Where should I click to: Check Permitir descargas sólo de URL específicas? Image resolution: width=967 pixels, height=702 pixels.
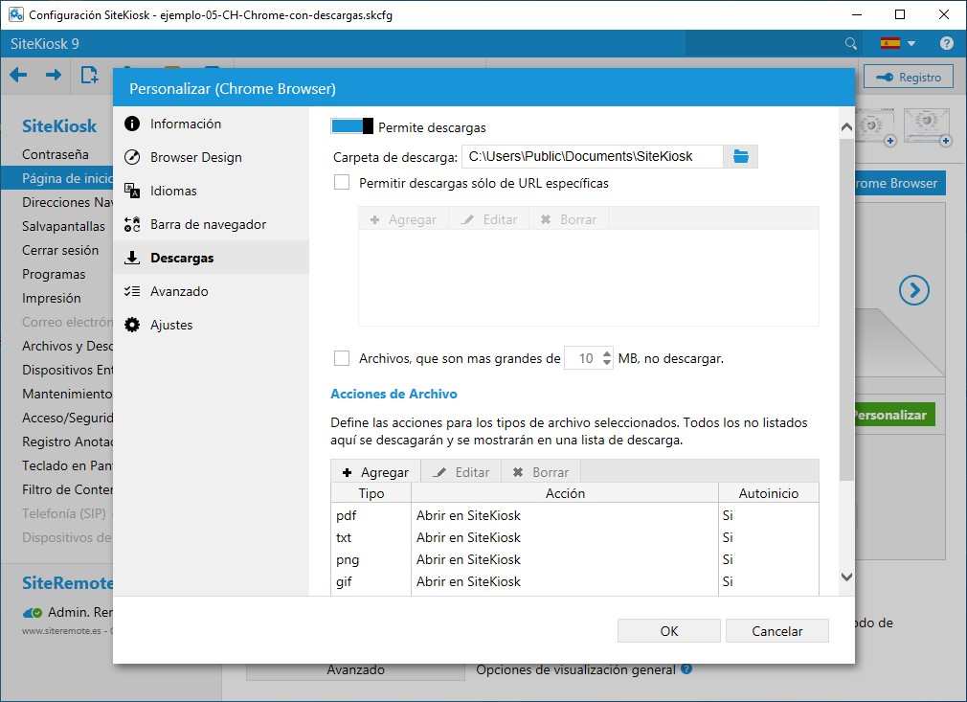coord(342,183)
